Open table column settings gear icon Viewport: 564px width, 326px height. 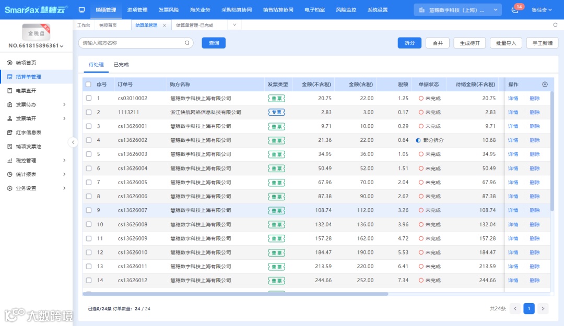545,84
